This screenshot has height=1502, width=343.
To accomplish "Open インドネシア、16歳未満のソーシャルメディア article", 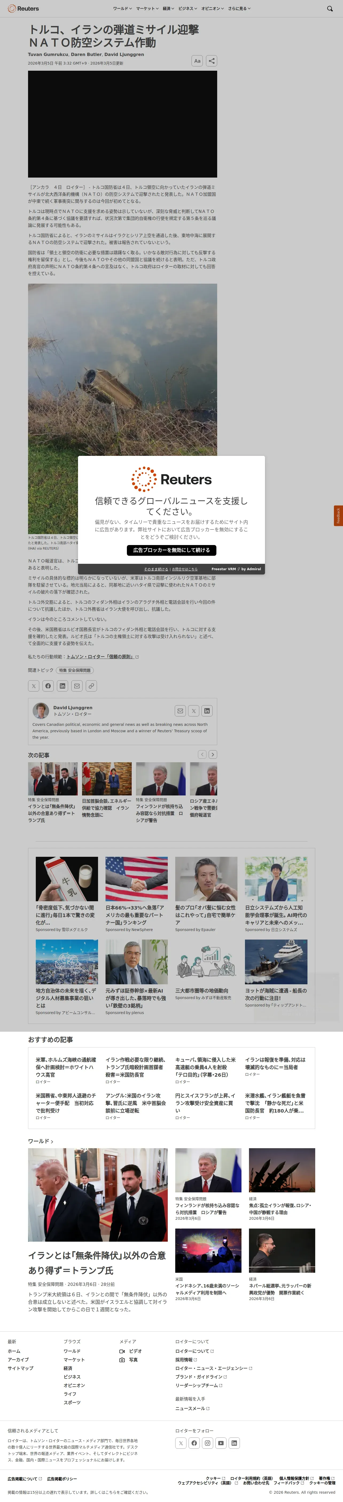I will (x=208, y=1289).
